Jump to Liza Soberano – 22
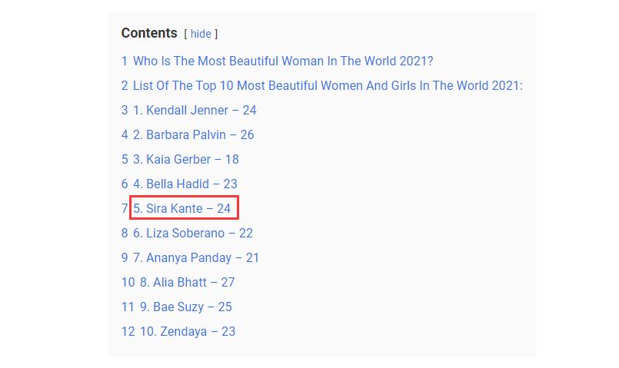 [193, 234]
